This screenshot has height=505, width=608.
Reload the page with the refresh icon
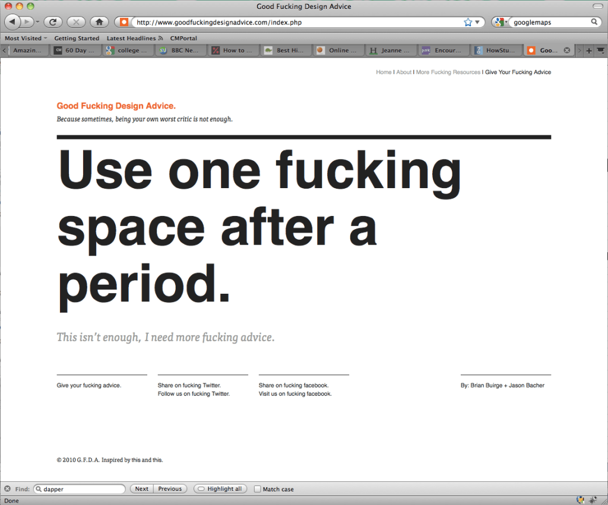pyautogui.click(x=53, y=22)
